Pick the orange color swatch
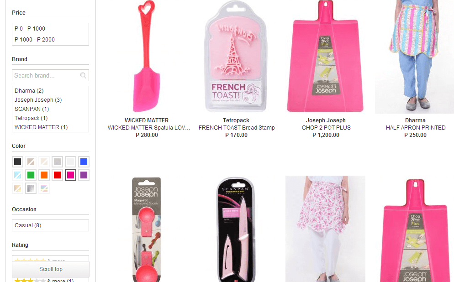The width and height of the screenshot is (454, 282). 44,175
